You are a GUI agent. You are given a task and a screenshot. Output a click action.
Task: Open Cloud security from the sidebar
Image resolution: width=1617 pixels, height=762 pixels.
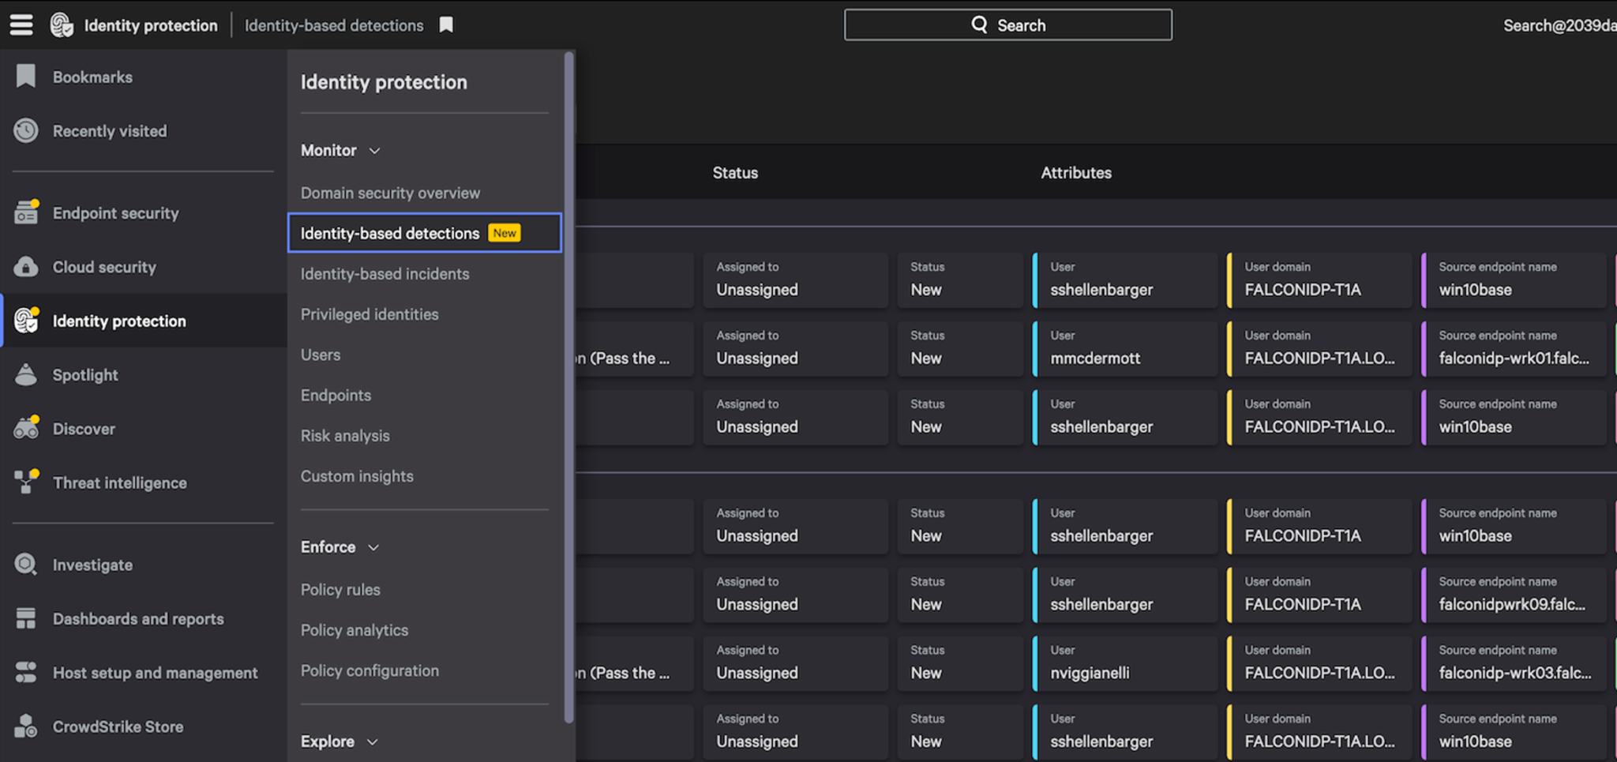click(25, 267)
